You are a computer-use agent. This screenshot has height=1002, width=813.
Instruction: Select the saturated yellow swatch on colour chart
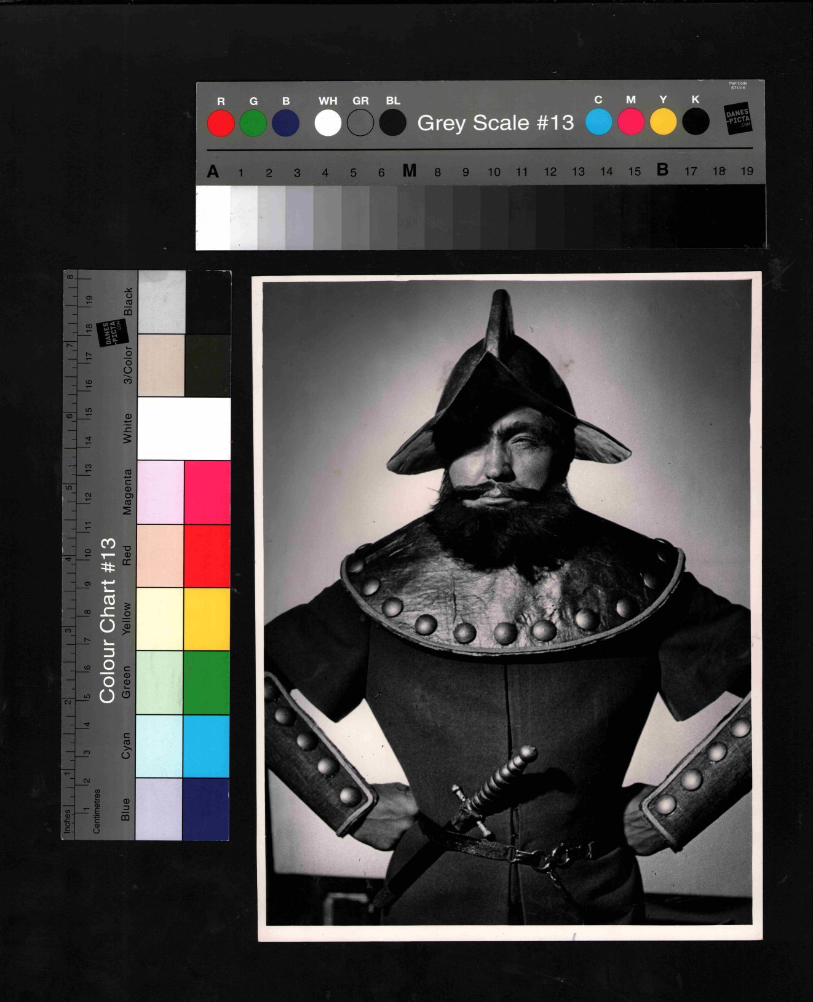pos(207,619)
